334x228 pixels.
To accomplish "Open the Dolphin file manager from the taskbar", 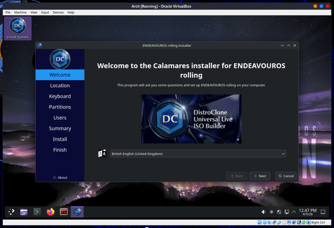I will [x=23, y=212].
